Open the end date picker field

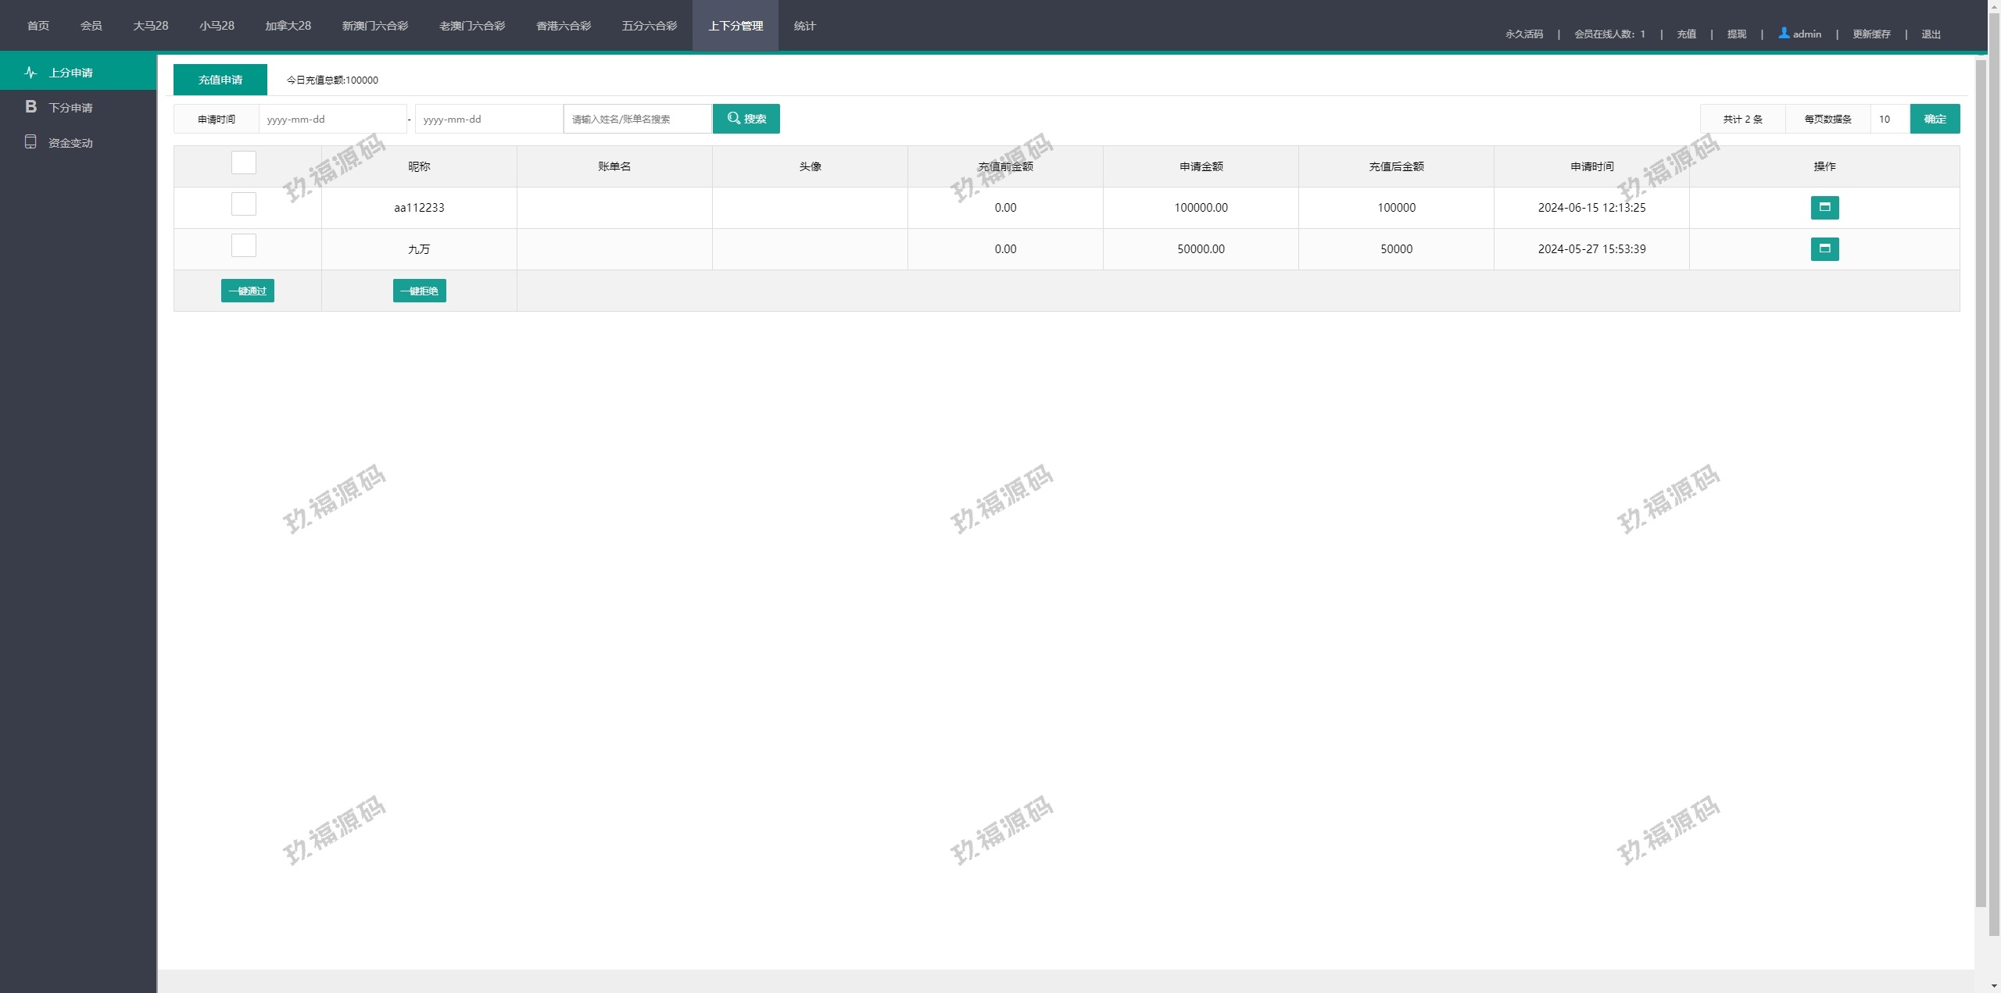coord(489,119)
